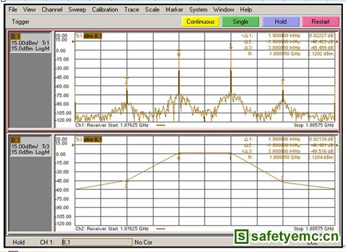Click the Ch1 Receiver Start frequency label
The image size is (346, 252).
(112, 125)
